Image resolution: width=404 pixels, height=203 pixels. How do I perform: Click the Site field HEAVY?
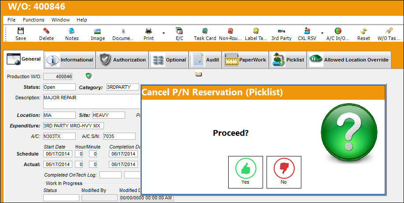click(x=109, y=115)
